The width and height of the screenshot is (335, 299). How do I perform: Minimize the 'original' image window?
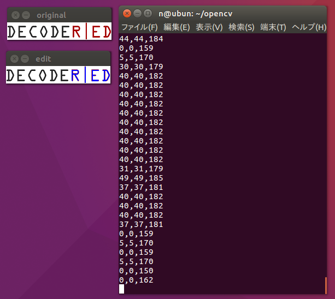coord(25,15)
